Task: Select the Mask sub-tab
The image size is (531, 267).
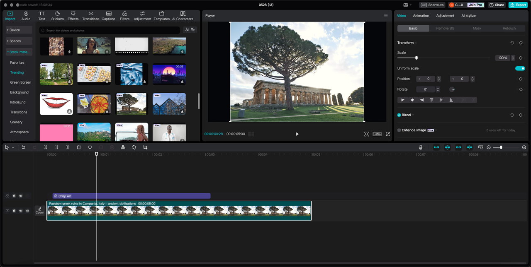Action: coord(477,29)
